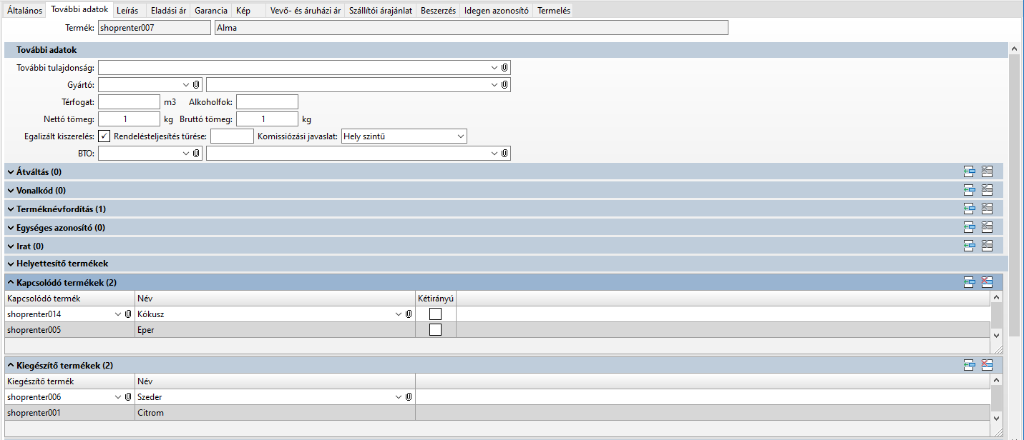This screenshot has height=440, width=1024.
Task: Click the Alkoholfok input field
Action: click(267, 102)
